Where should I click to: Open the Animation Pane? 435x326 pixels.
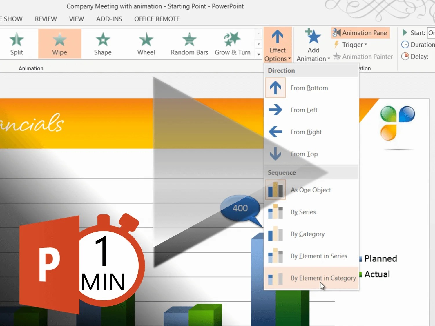(360, 33)
